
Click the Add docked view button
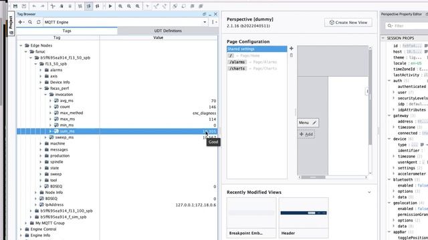306,134
